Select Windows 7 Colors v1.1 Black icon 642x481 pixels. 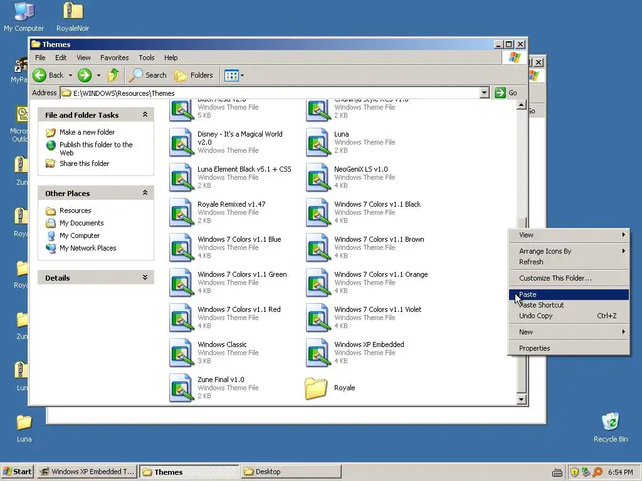(318, 213)
